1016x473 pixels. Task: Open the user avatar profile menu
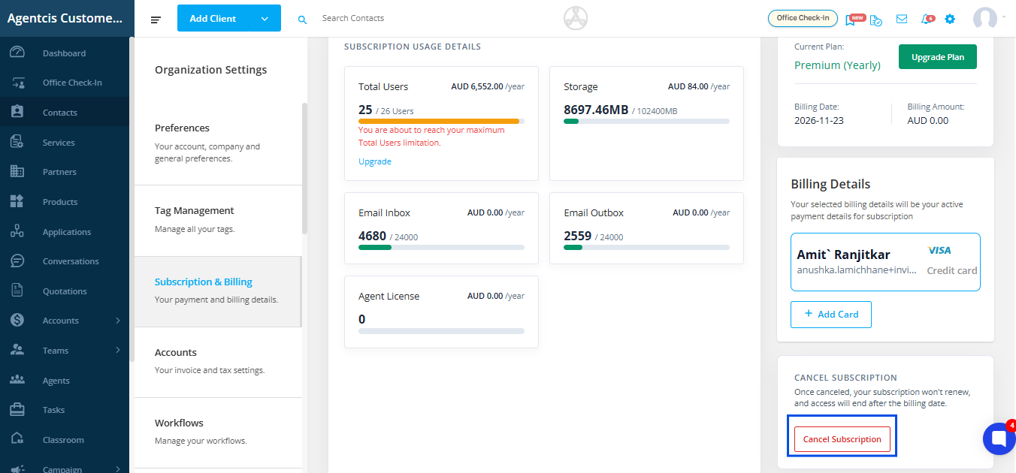(985, 19)
